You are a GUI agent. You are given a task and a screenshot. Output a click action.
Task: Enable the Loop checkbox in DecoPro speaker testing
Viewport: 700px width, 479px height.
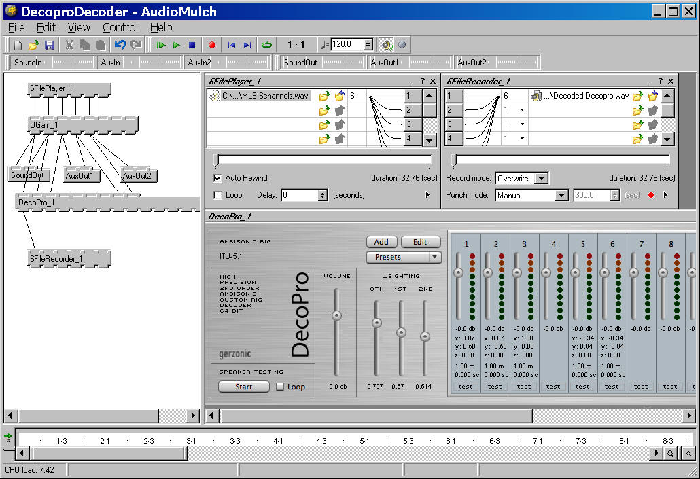click(280, 387)
